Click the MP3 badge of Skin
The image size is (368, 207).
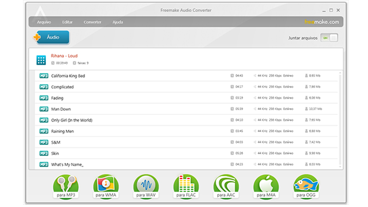pyautogui.click(x=44, y=153)
